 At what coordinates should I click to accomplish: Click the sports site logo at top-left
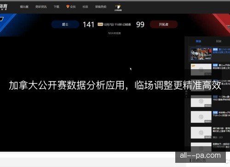coord(3,7)
